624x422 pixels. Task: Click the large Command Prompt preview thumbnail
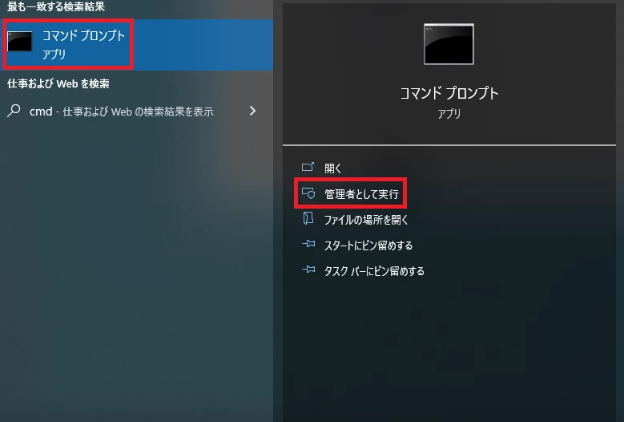coord(449,44)
